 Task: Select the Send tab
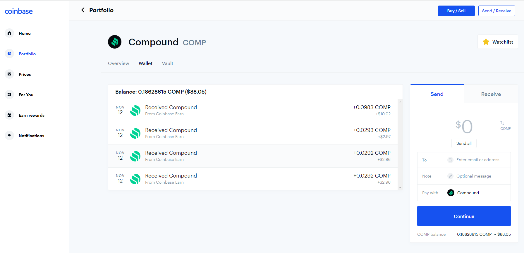437,94
